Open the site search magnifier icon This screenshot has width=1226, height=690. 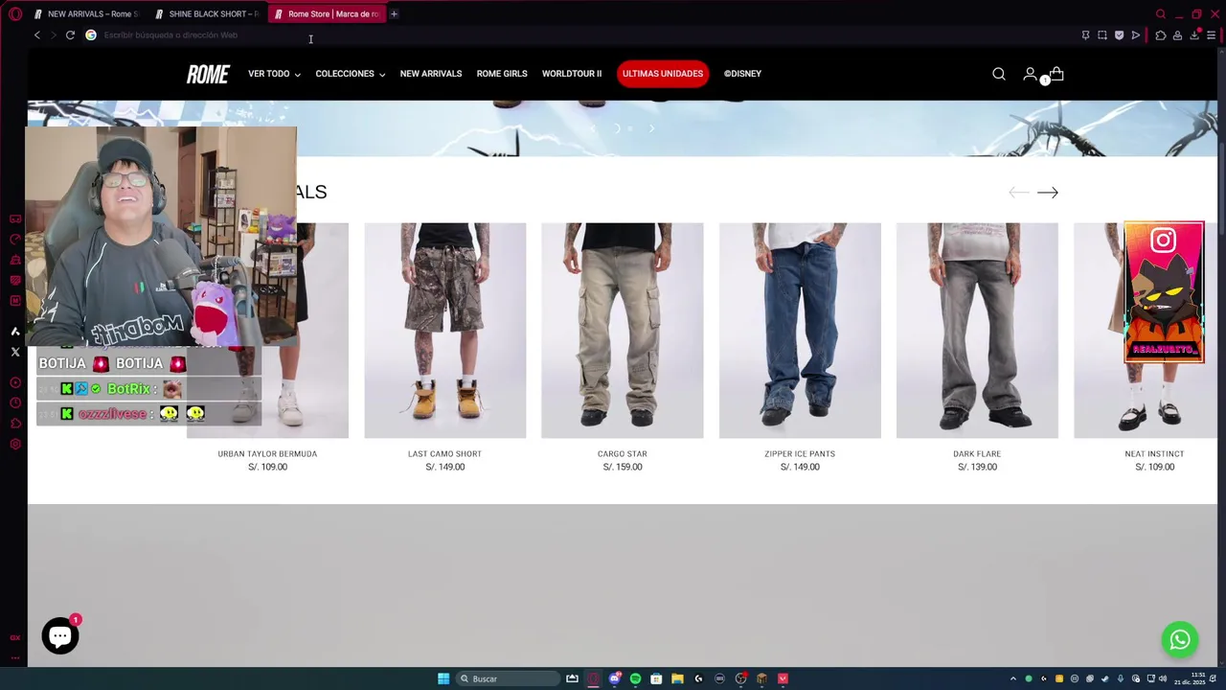pyautogui.click(x=999, y=74)
